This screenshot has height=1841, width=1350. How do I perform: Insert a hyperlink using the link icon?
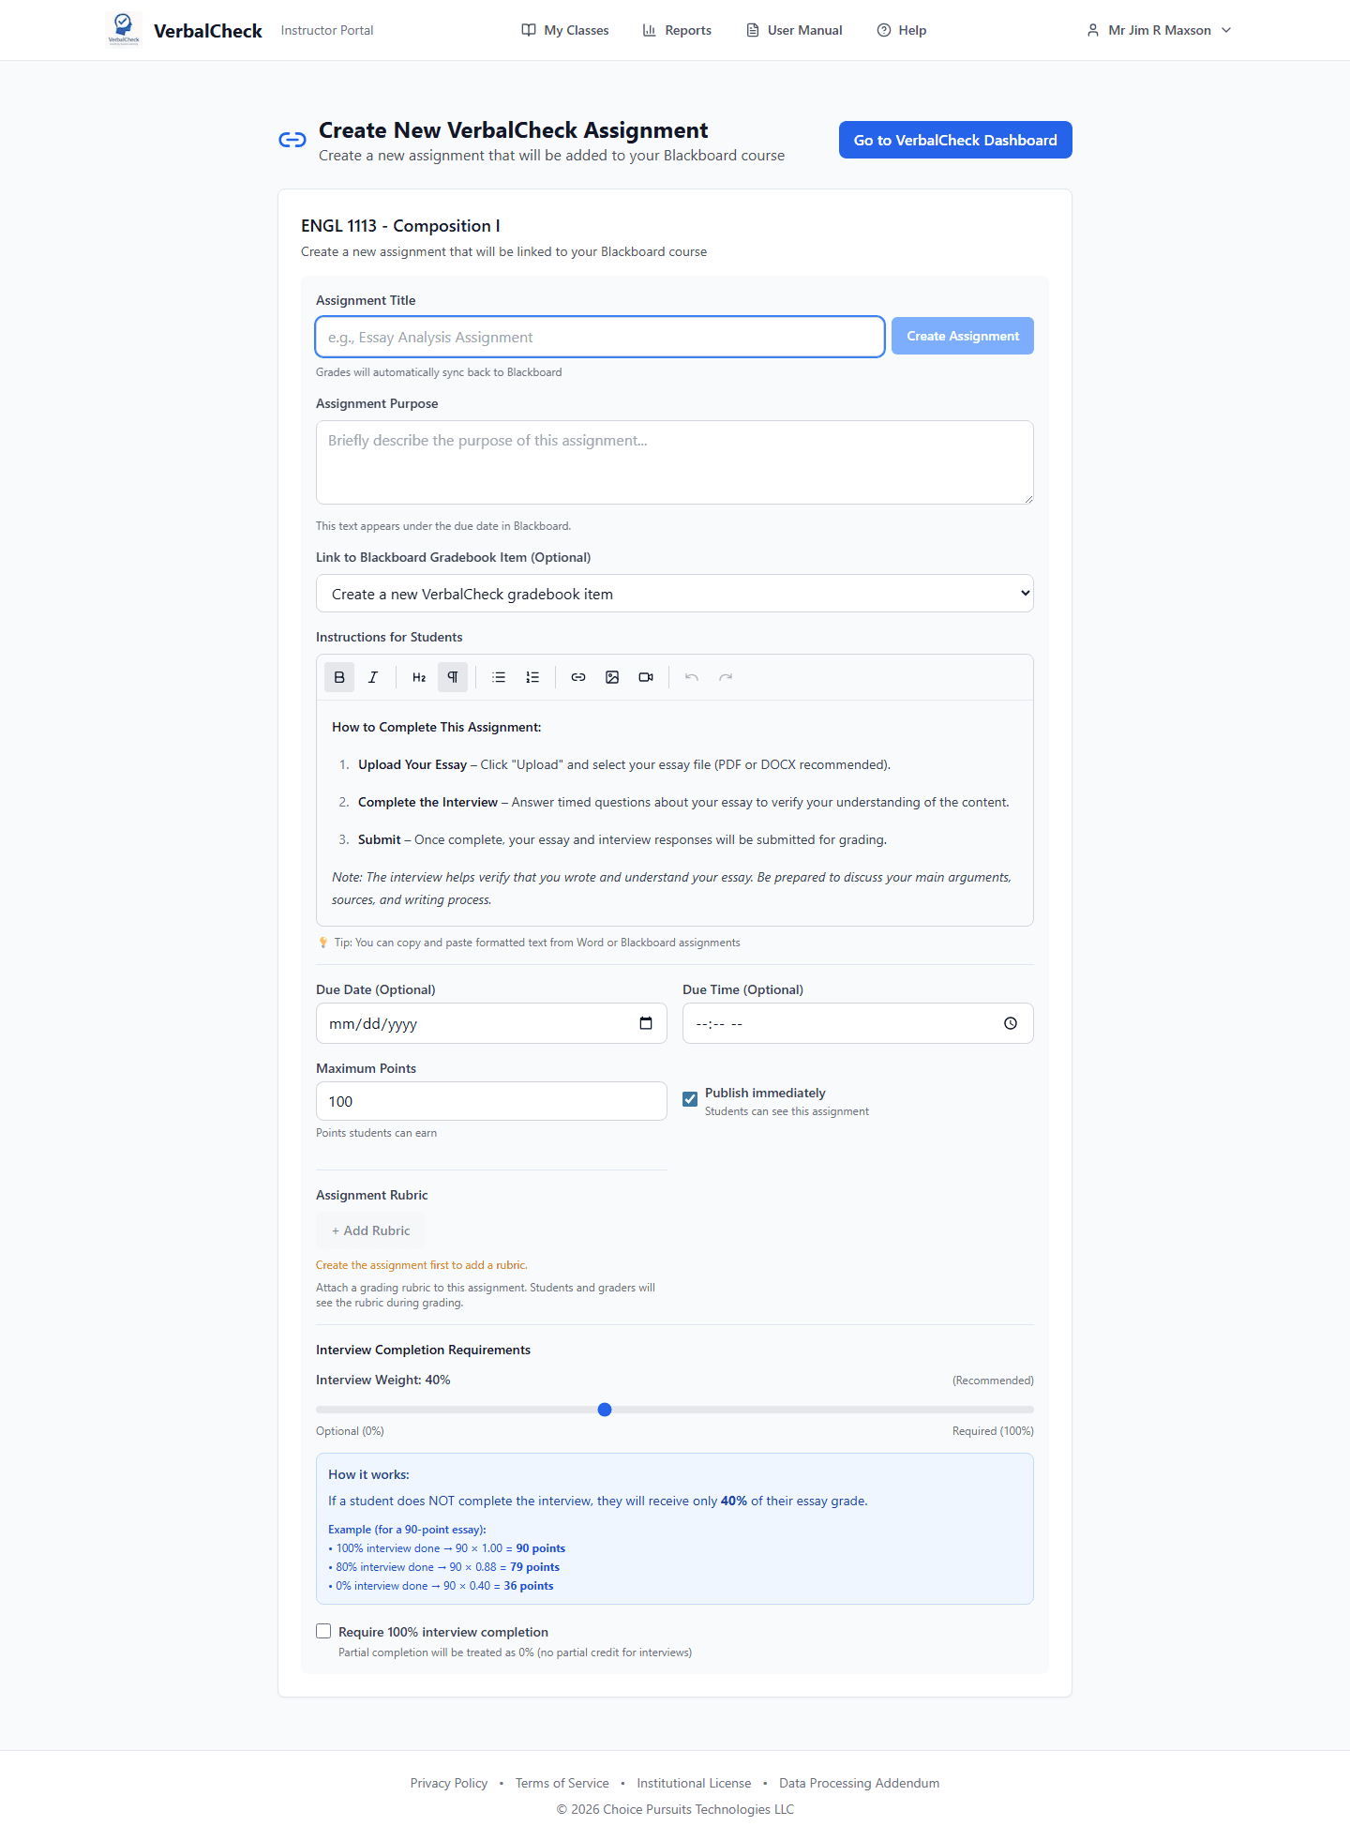click(x=578, y=677)
